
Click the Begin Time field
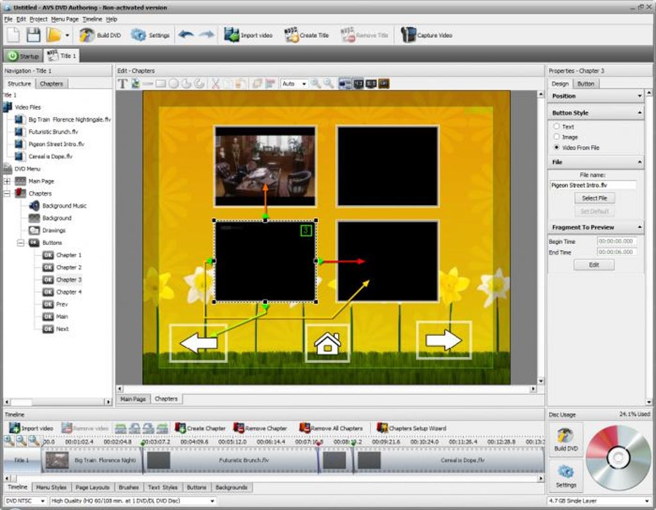[617, 241]
